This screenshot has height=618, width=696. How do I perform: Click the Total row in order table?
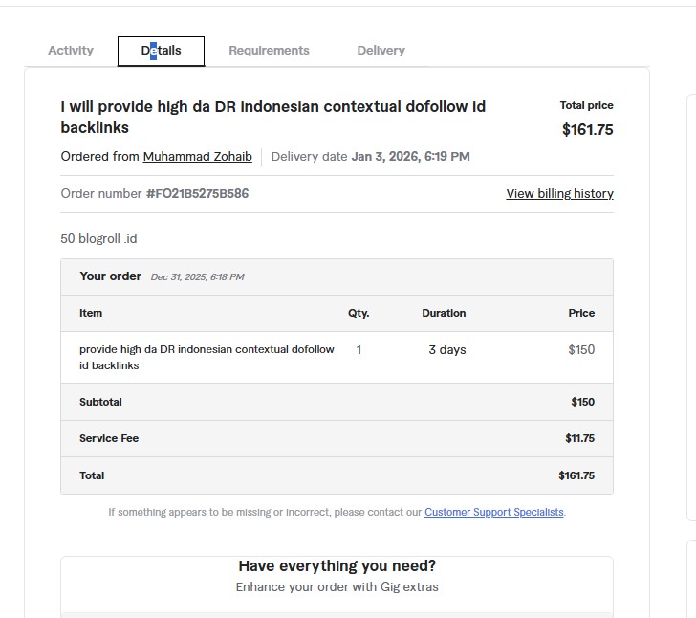(x=92, y=475)
